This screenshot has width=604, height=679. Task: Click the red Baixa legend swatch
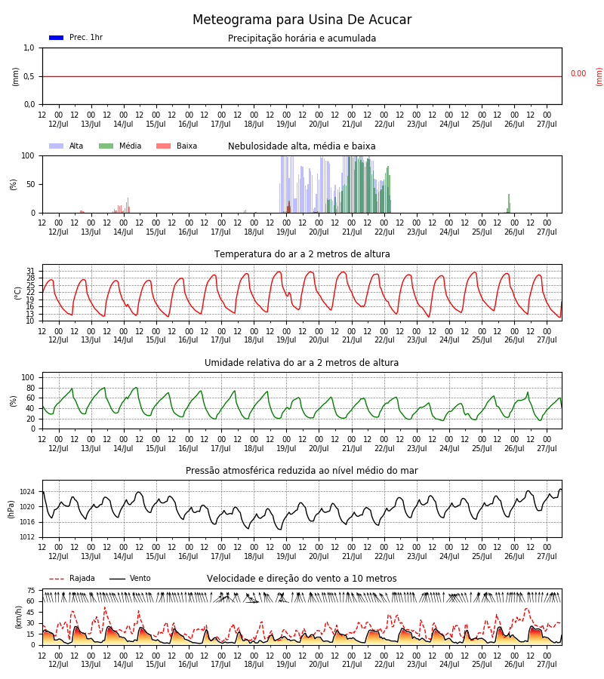coord(163,146)
